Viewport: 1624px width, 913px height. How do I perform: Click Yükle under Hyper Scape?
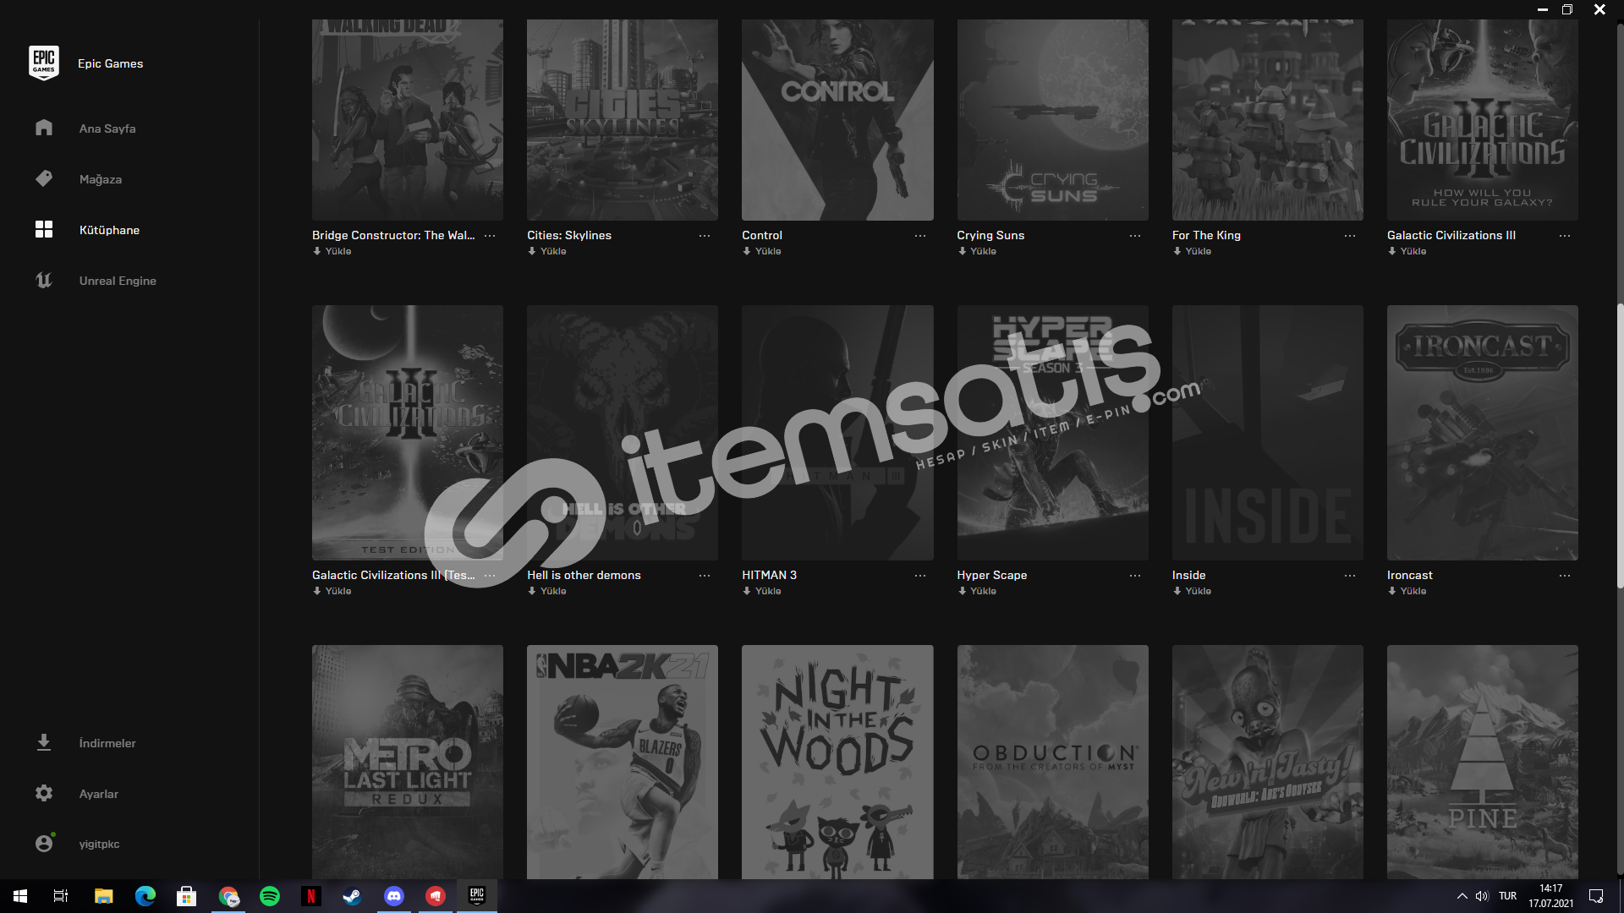pos(977,591)
